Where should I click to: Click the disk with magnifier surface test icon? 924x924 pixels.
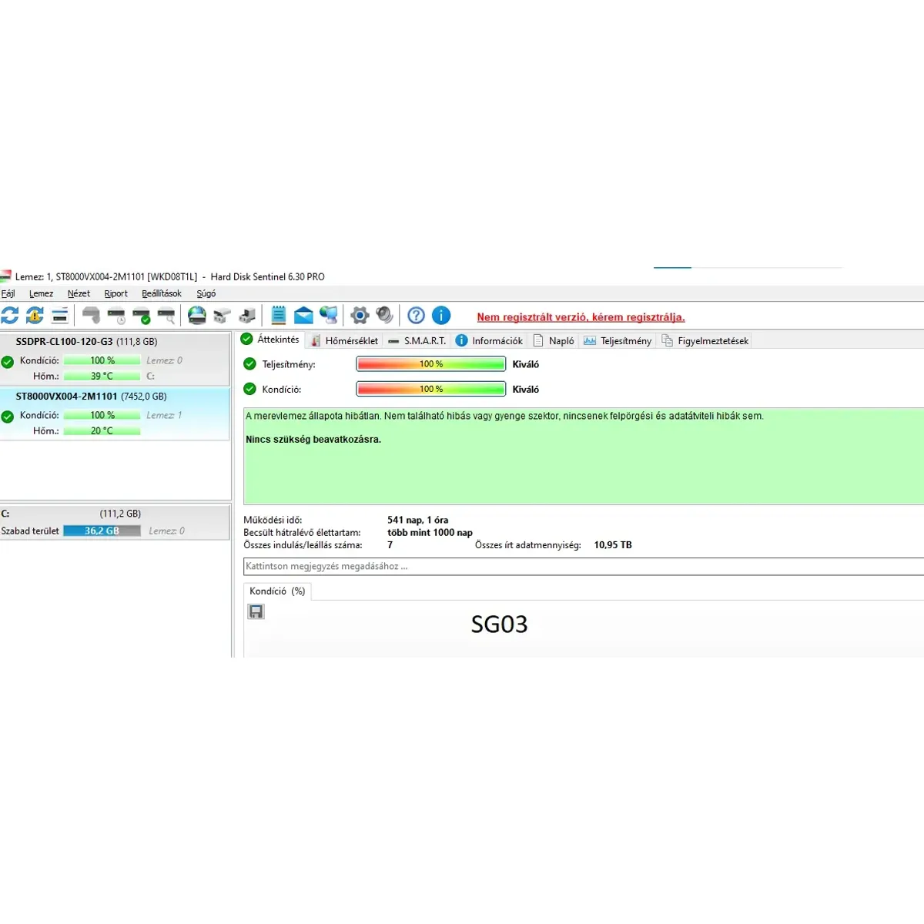click(x=166, y=315)
